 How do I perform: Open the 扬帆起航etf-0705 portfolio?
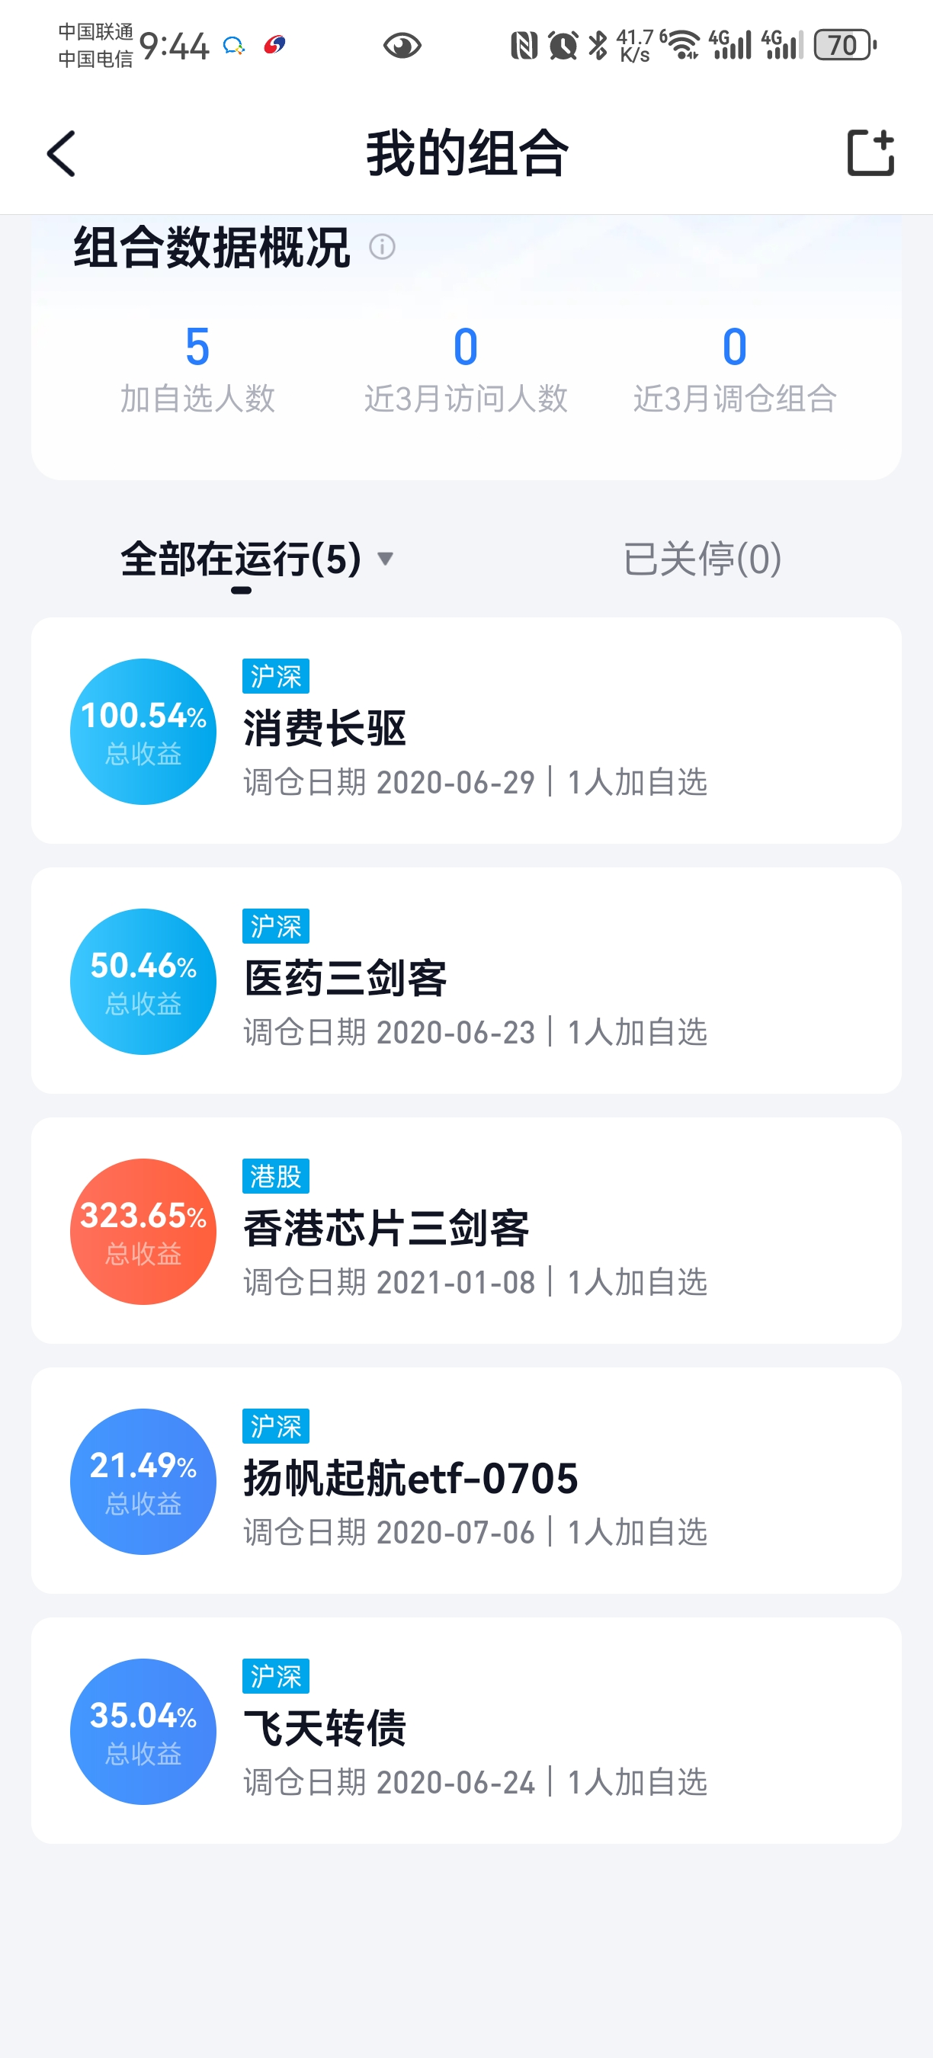pyautogui.click(x=410, y=1479)
